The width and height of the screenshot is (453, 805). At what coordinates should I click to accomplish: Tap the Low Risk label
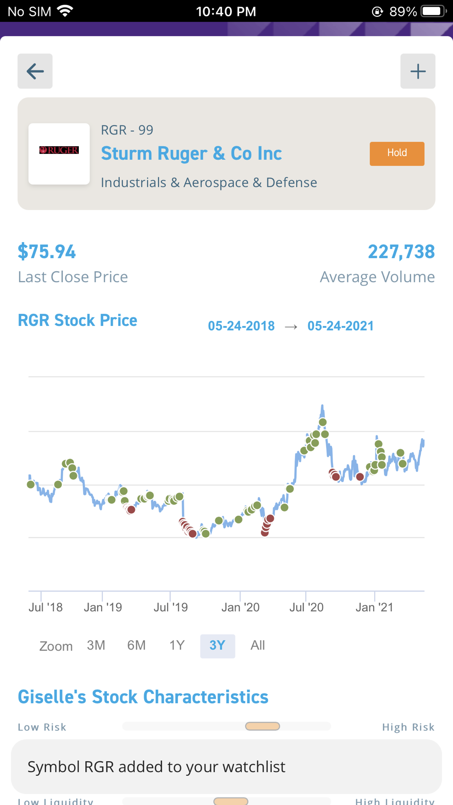coord(42,727)
